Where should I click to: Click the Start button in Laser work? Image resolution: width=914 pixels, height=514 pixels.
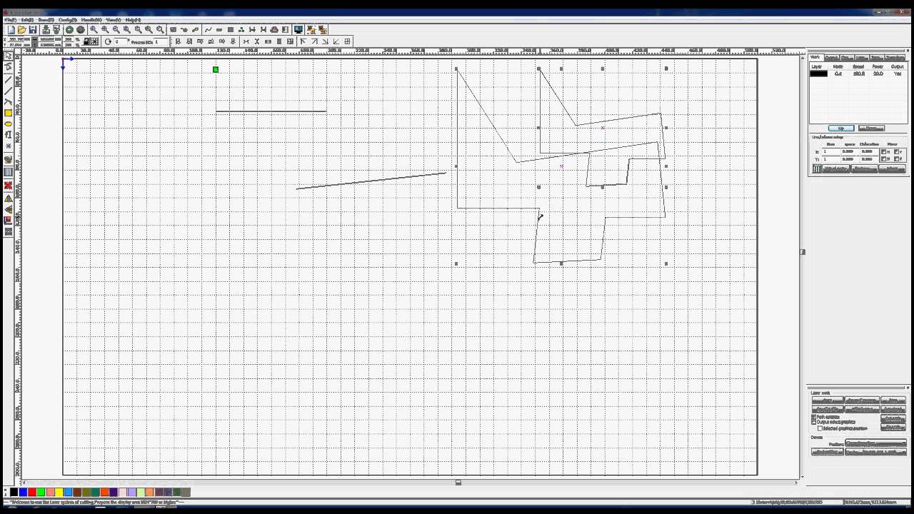click(828, 400)
